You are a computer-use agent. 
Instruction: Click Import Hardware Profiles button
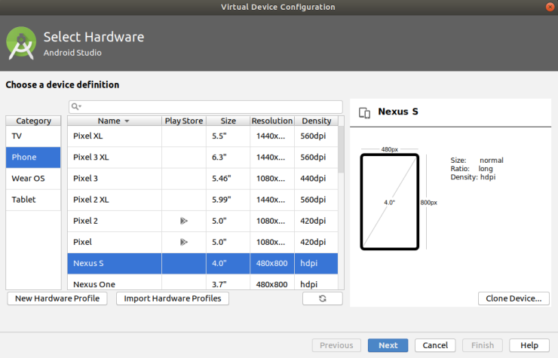pos(173,298)
